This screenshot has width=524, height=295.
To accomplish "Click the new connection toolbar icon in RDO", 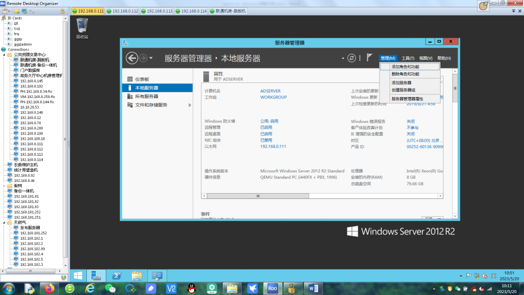I will [5, 11].
